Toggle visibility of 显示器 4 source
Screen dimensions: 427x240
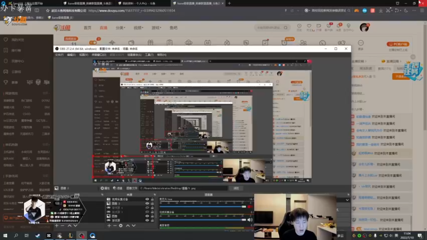(x=147, y=207)
